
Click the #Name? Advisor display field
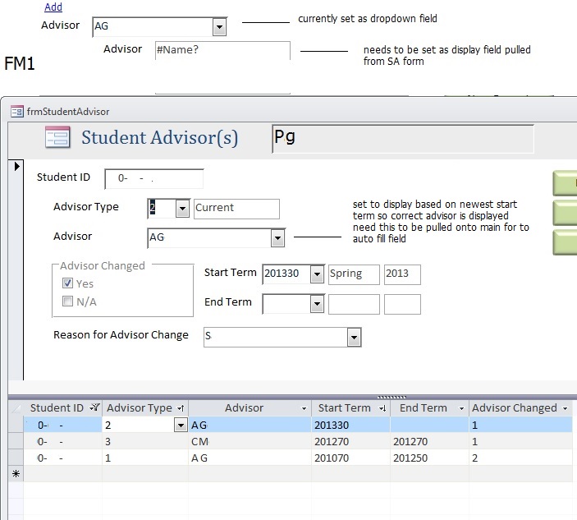coord(222,51)
